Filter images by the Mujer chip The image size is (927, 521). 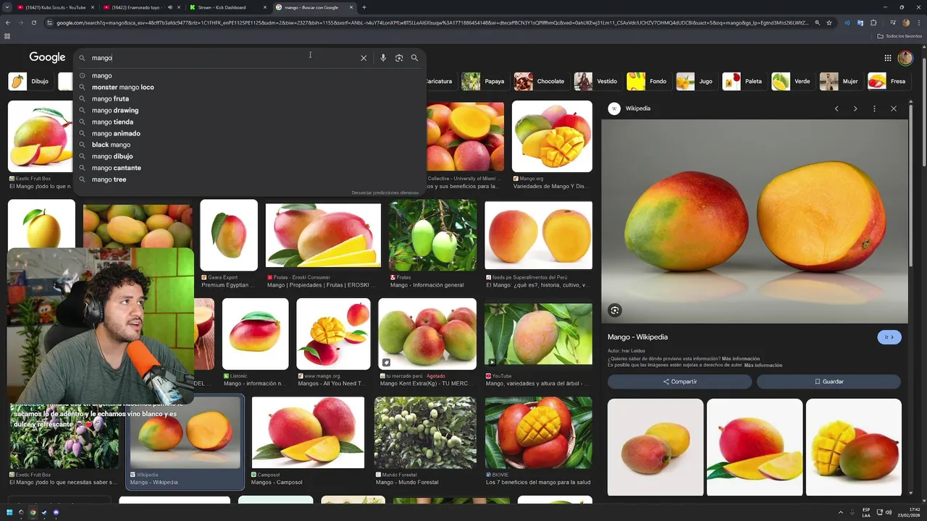839,81
